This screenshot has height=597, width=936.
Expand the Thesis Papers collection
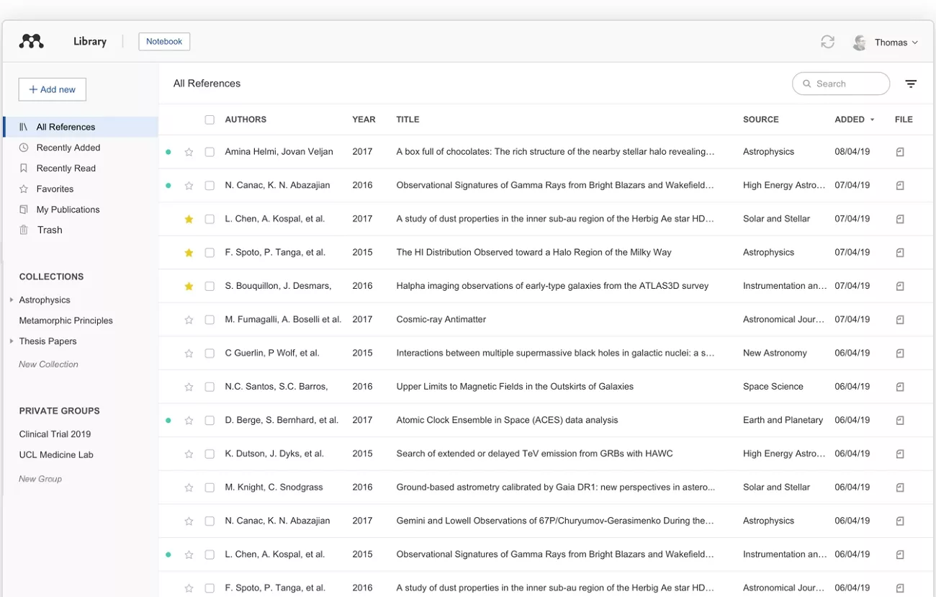tap(11, 341)
